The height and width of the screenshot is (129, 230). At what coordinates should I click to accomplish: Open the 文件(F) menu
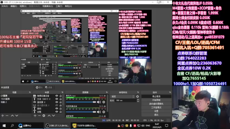click(5, 6)
